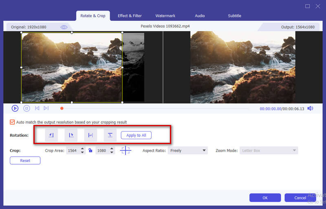
Task: Click the right-middle crop edge handle
Action: pyautogui.click(x=122, y=67)
